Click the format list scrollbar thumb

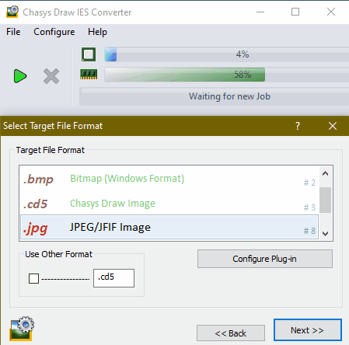tap(325, 200)
